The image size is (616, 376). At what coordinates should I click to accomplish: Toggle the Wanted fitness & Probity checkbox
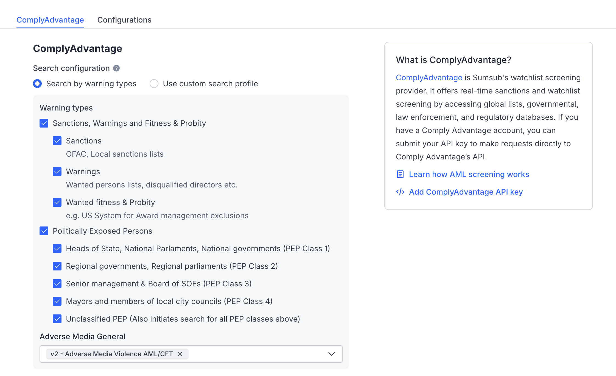click(57, 202)
